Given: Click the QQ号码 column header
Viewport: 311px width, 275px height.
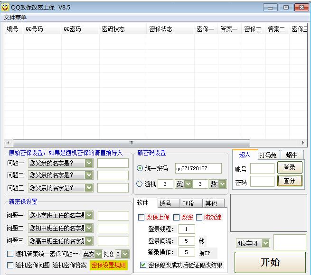Looking at the screenshot, I should 42,29.
